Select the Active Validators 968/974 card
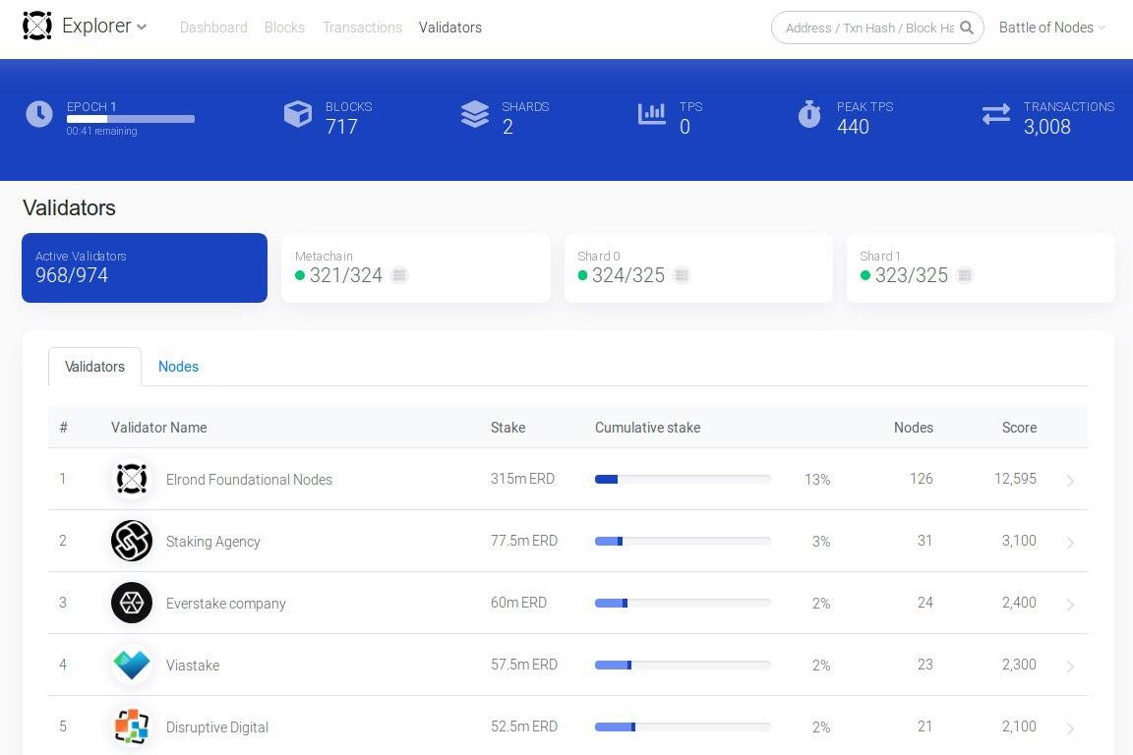The image size is (1133, 755). pyautogui.click(x=145, y=267)
